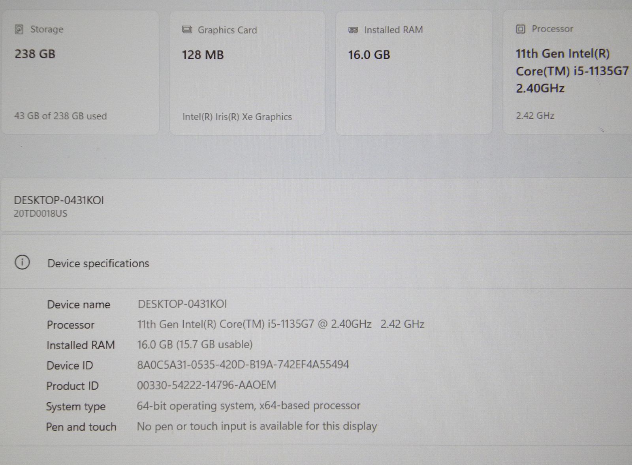Click the Installed RAM 15.7 GB usable value
632x465 pixels.
[194, 345]
